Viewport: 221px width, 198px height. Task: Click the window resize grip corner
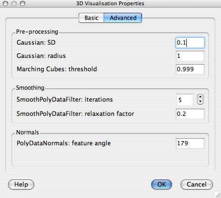click(x=218, y=195)
